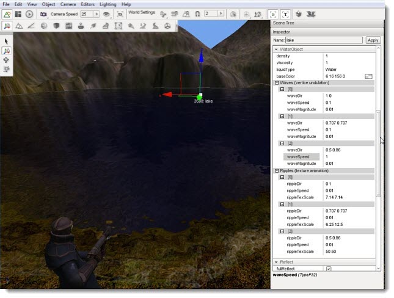Open the Help menu
Screen dimensions: 394x298
coord(126,4)
